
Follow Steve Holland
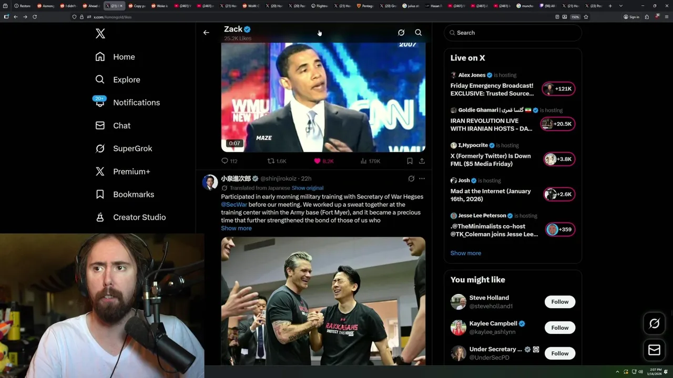click(x=560, y=302)
